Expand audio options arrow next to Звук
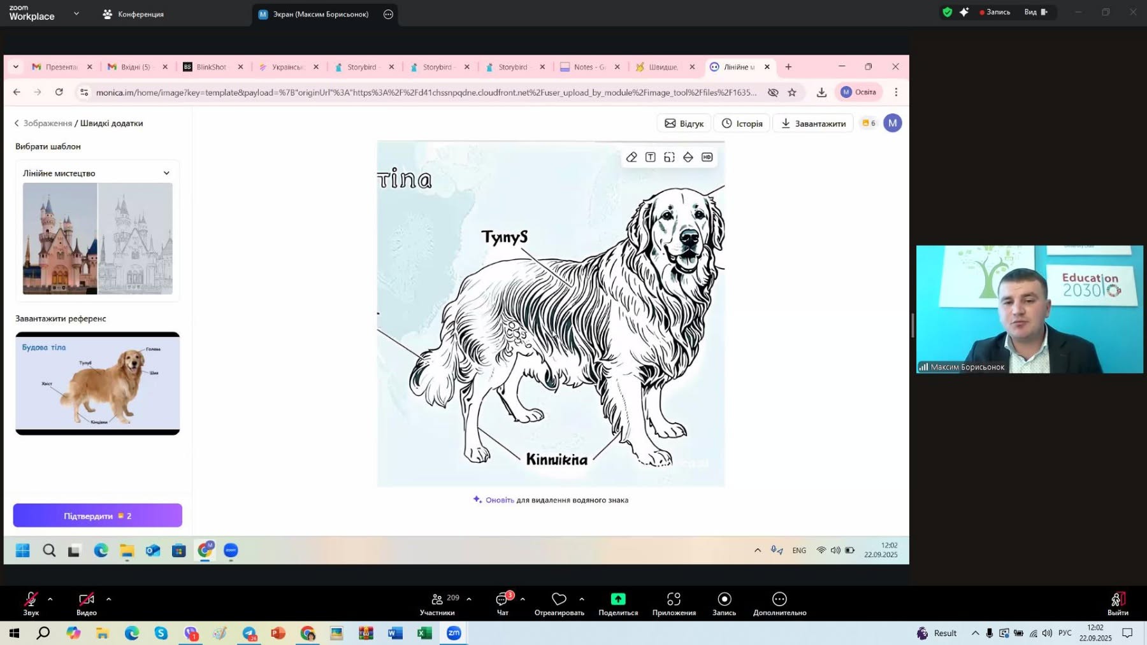The height and width of the screenshot is (645, 1147). click(x=50, y=599)
